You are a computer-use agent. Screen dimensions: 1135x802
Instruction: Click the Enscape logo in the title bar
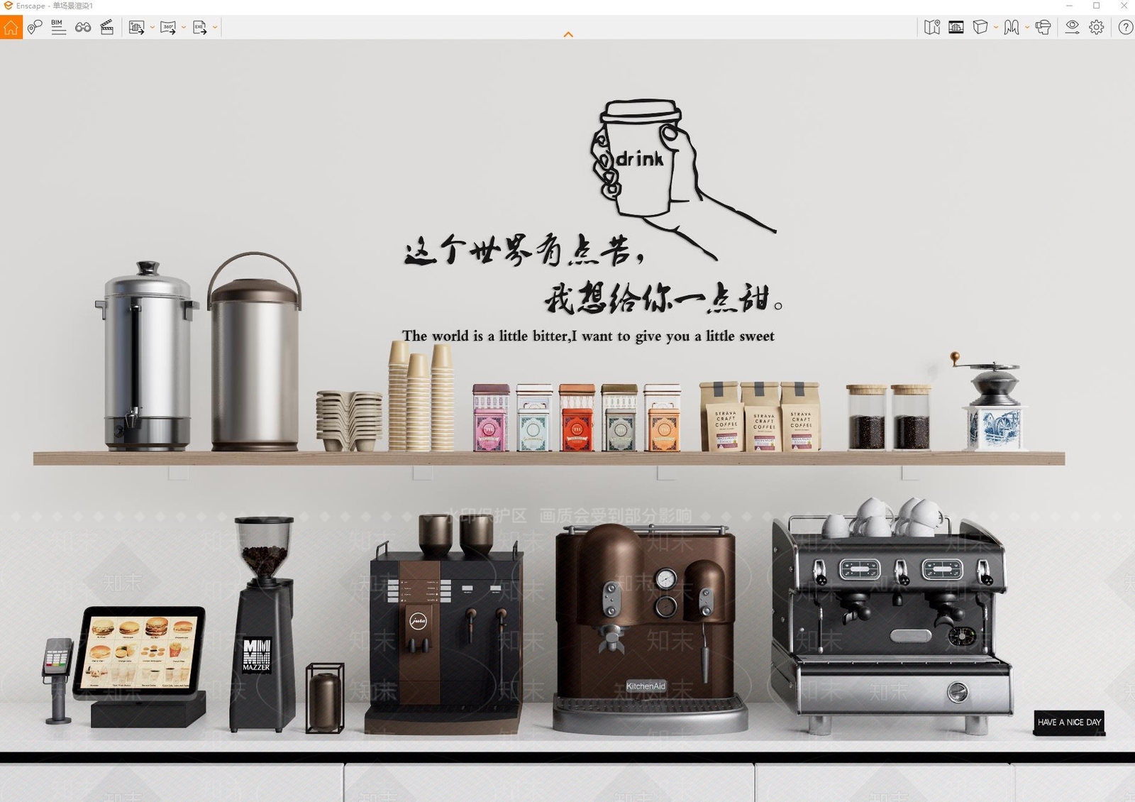coord(8,6)
